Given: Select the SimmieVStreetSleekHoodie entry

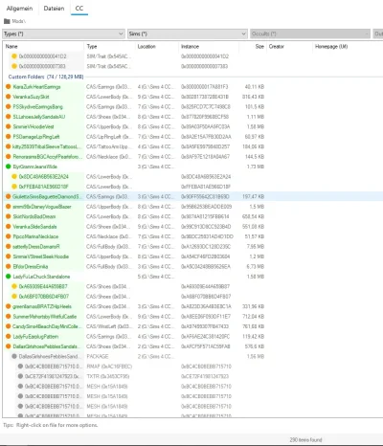Looking at the screenshot, I should tap(40, 256).
